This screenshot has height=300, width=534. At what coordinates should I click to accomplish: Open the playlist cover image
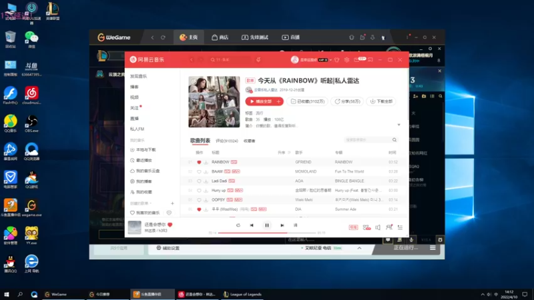(214, 102)
